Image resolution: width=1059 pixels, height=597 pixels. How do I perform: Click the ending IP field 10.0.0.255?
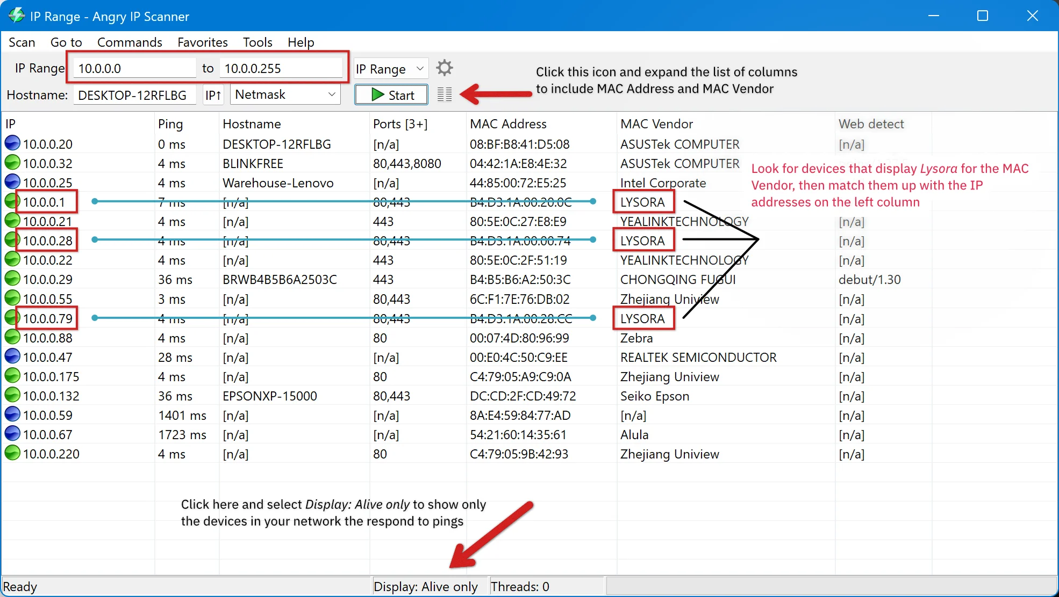pos(281,68)
